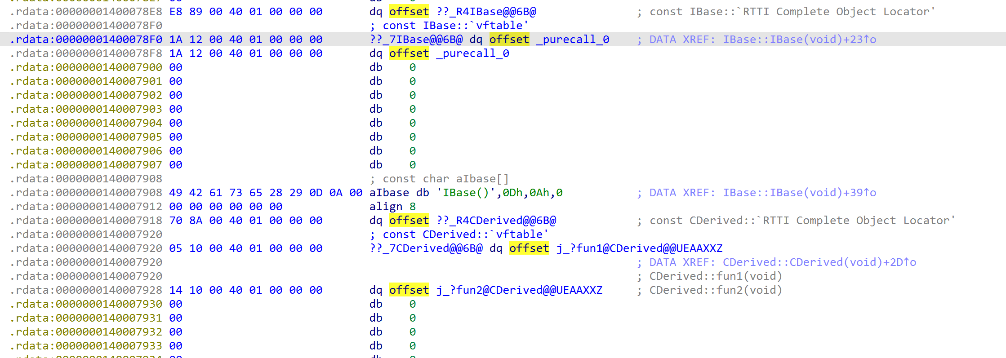Click the 'IBase()' string literal
1006x358 pixels.
click(466, 193)
